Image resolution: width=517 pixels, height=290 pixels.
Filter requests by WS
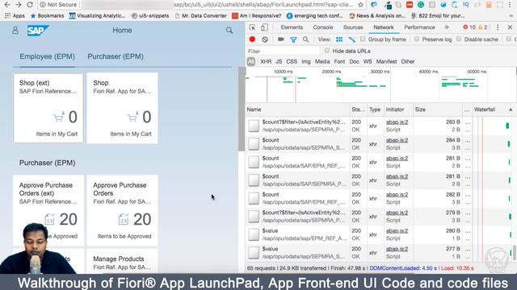[x=368, y=61]
